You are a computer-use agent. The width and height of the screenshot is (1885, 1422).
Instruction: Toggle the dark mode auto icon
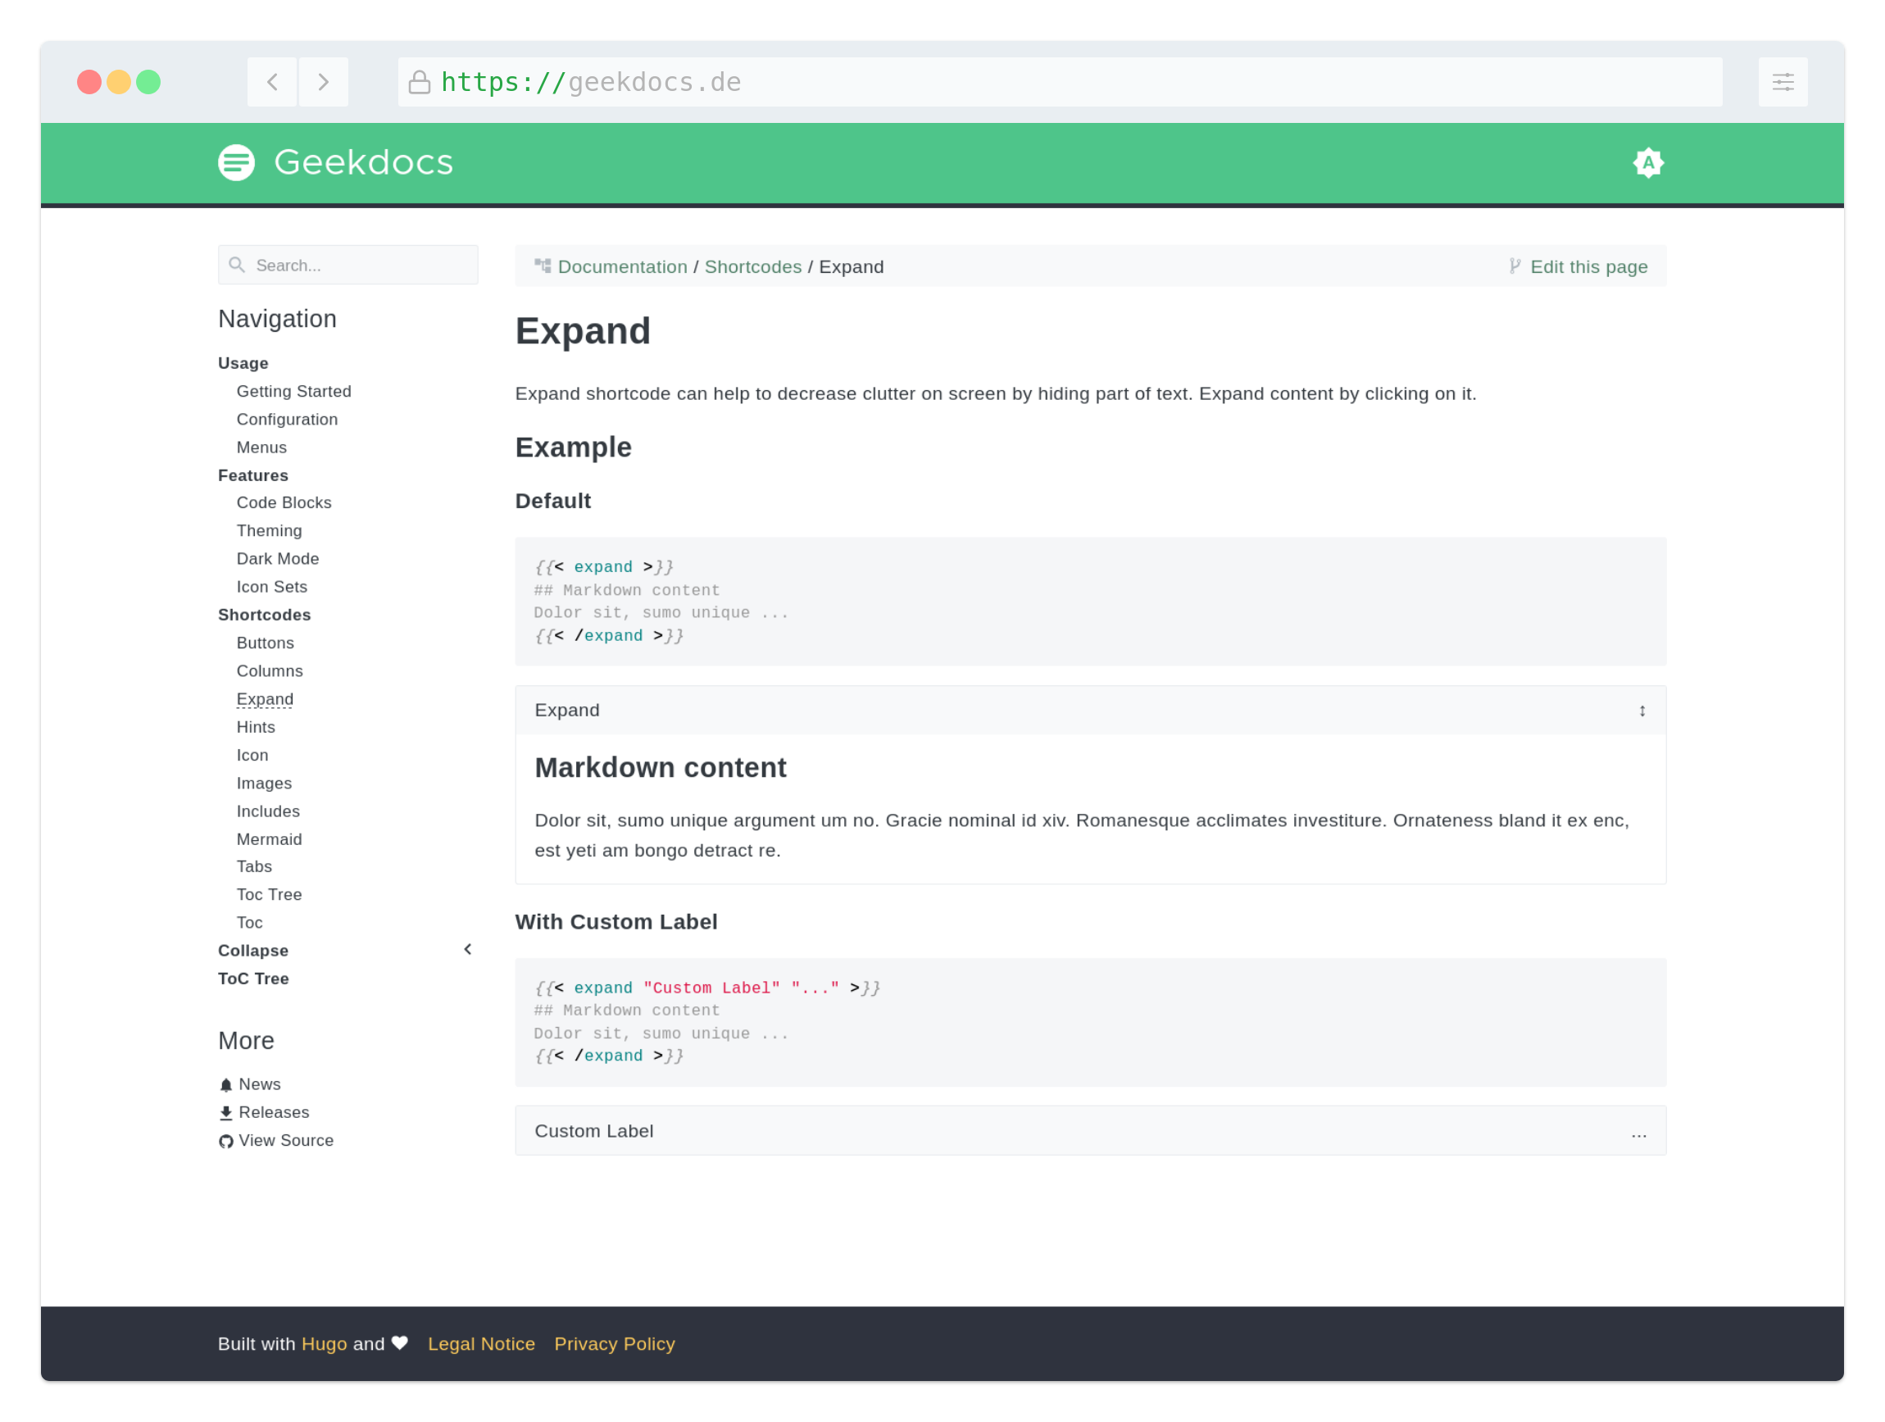point(1648,163)
